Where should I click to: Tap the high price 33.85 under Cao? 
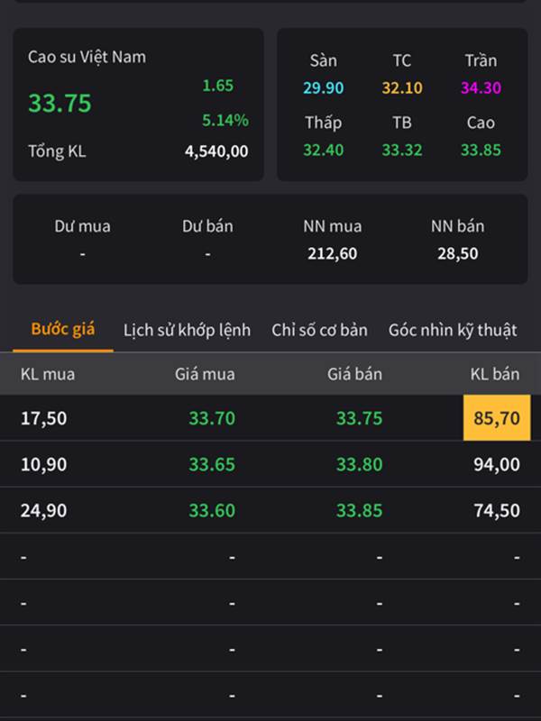[481, 150]
